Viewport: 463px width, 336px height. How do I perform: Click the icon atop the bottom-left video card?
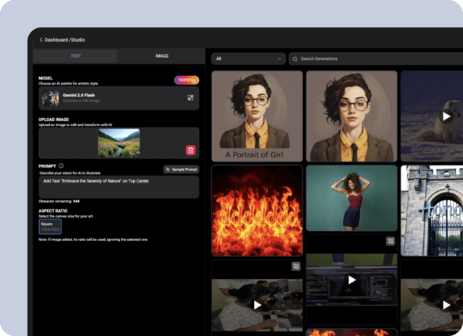[296, 266]
